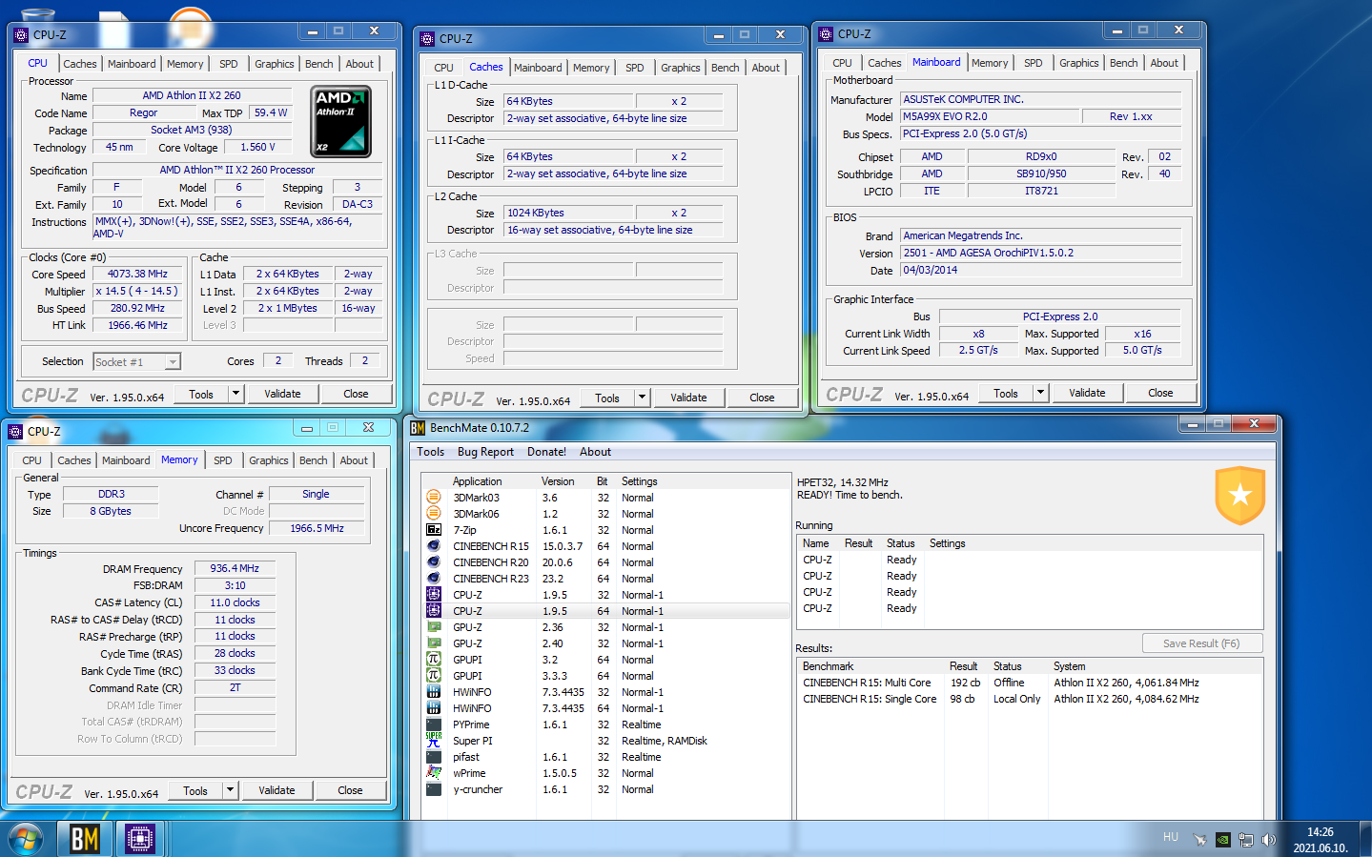Click the GPUPI 3.2 icon
The width and height of the screenshot is (1372, 857).
[434, 660]
